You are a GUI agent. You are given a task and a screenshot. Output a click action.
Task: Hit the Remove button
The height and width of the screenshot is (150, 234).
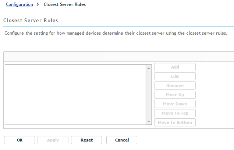pyautogui.click(x=175, y=86)
